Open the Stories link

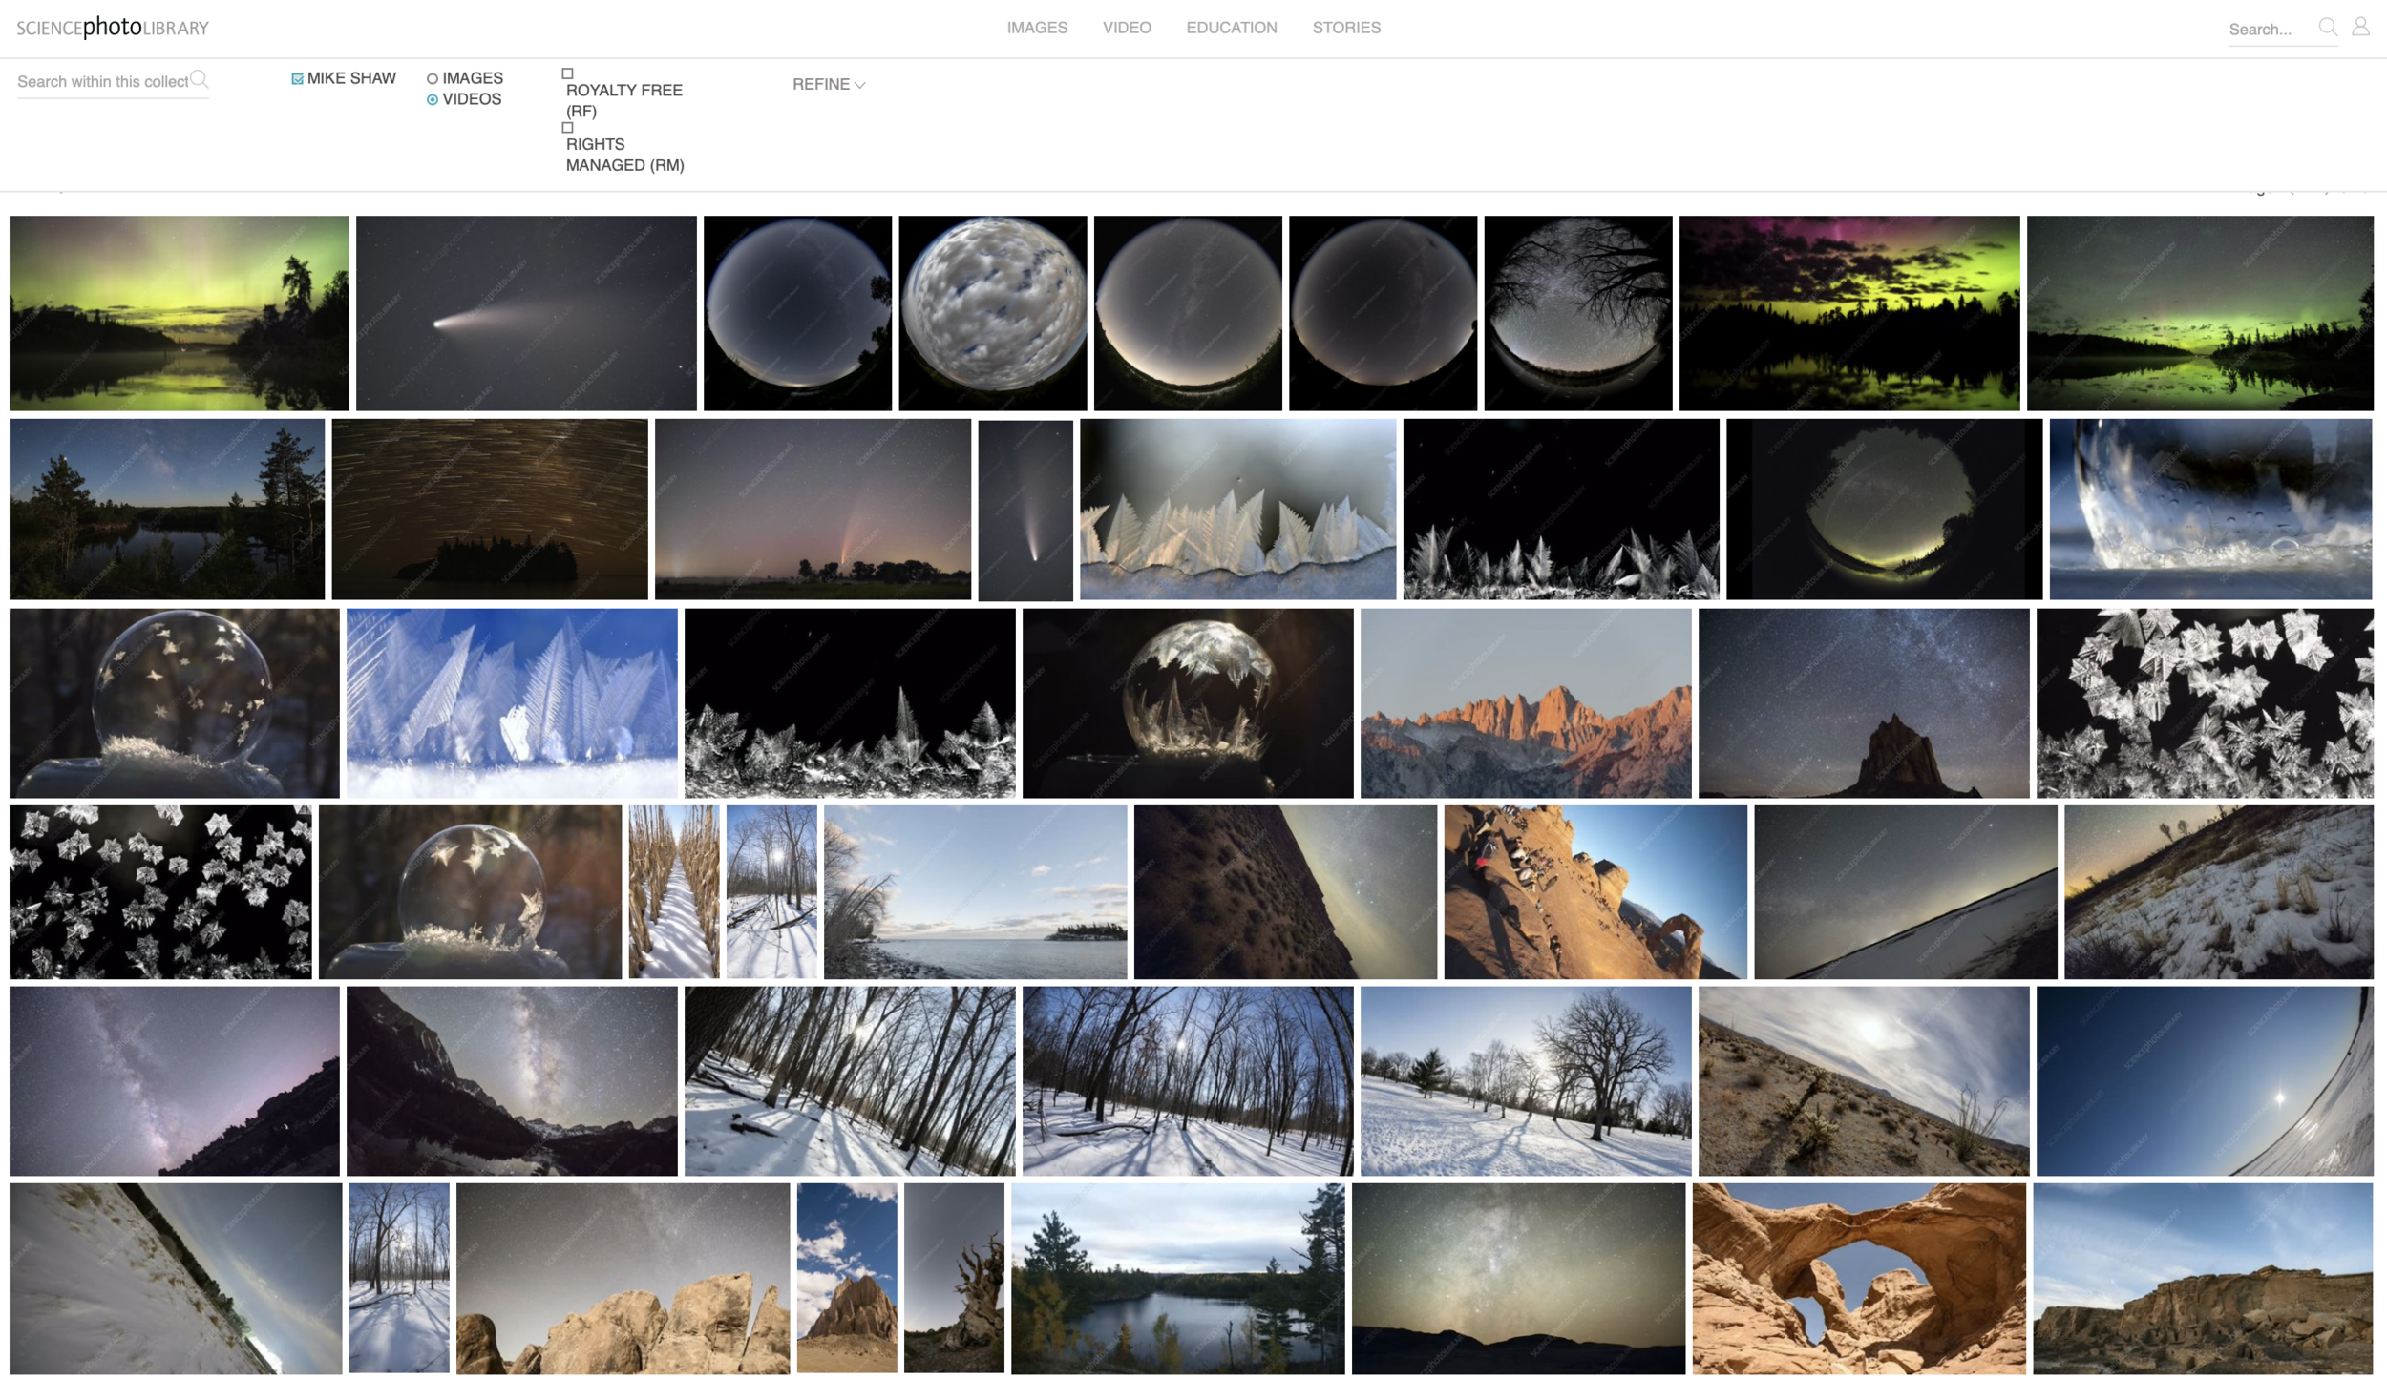pos(1345,28)
